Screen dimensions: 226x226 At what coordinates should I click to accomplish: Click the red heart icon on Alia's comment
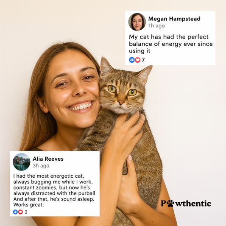[x=20, y=212]
